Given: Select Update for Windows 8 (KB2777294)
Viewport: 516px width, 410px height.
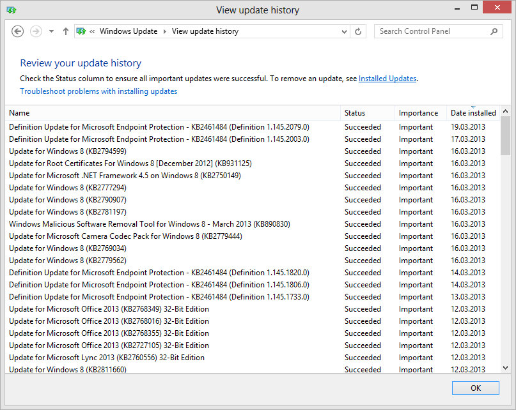Looking at the screenshot, I should point(253,188).
